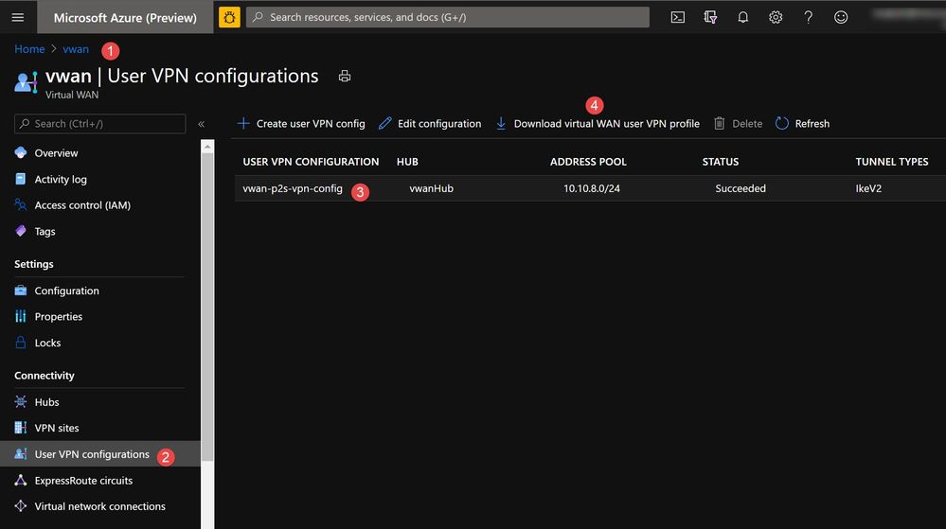Screen dimensions: 946x529
Task: Sort by ADDRESS POOL column header
Action: (588, 162)
